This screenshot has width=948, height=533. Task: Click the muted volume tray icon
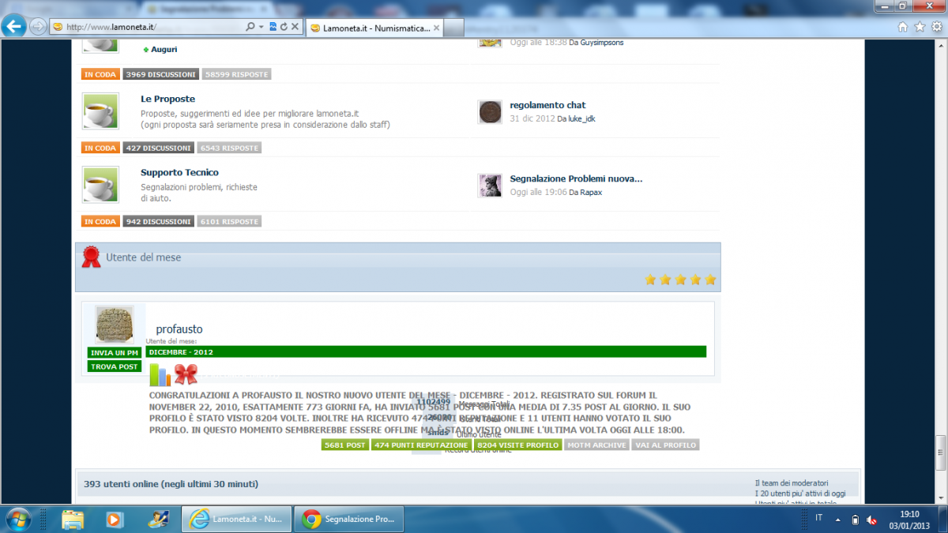pos(871,520)
